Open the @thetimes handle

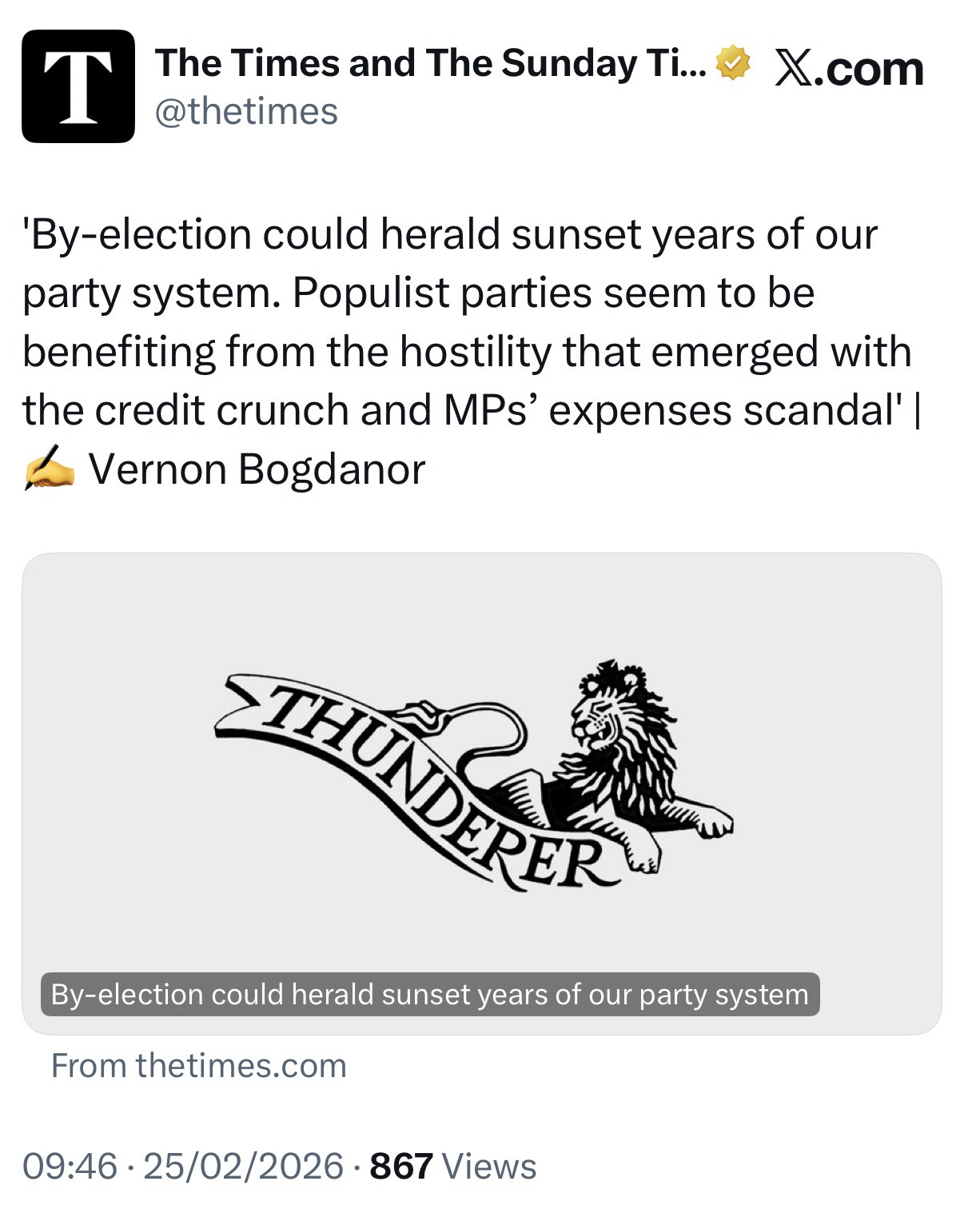[246, 111]
